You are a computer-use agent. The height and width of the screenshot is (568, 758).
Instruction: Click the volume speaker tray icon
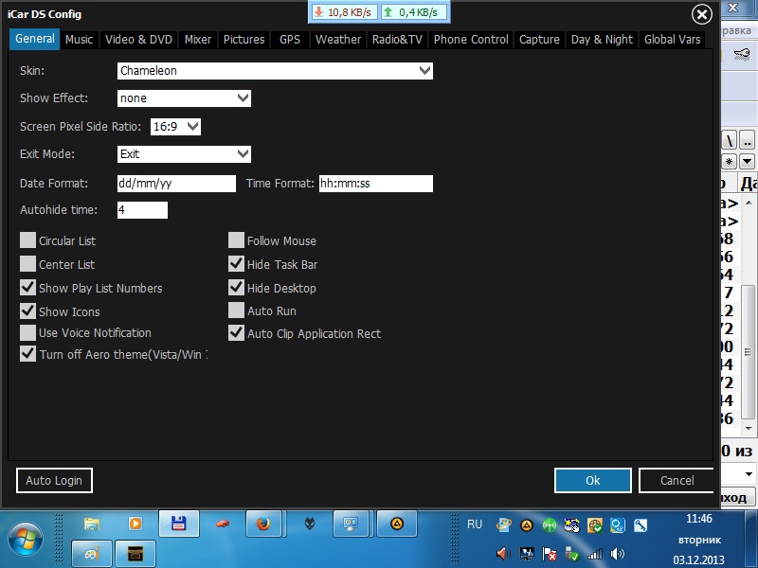pos(618,553)
